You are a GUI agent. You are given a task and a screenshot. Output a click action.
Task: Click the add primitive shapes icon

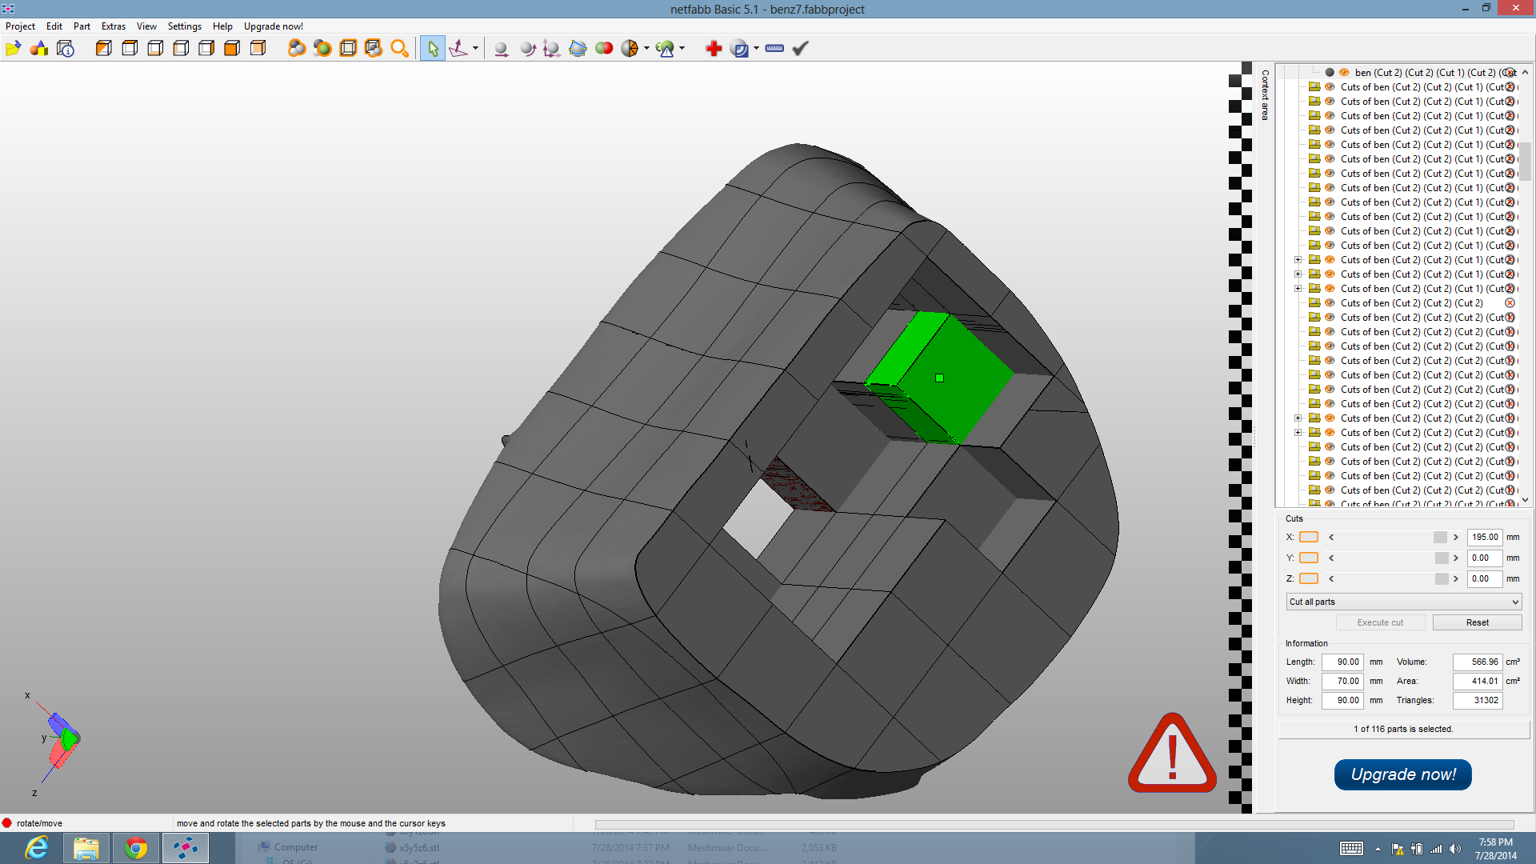coord(38,49)
